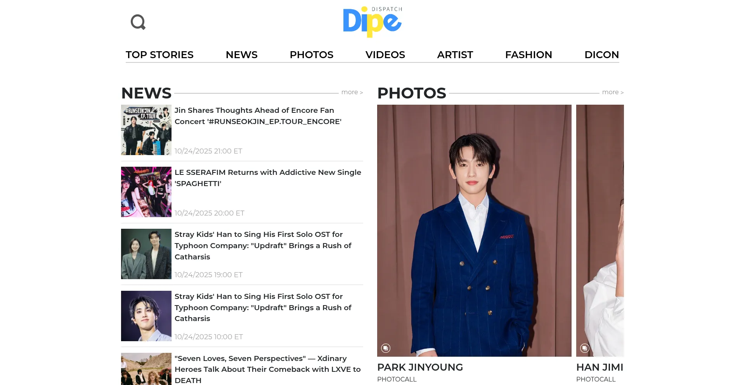The image size is (745, 385).
Task: Expand more link in News section
Action: (x=352, y=92)
